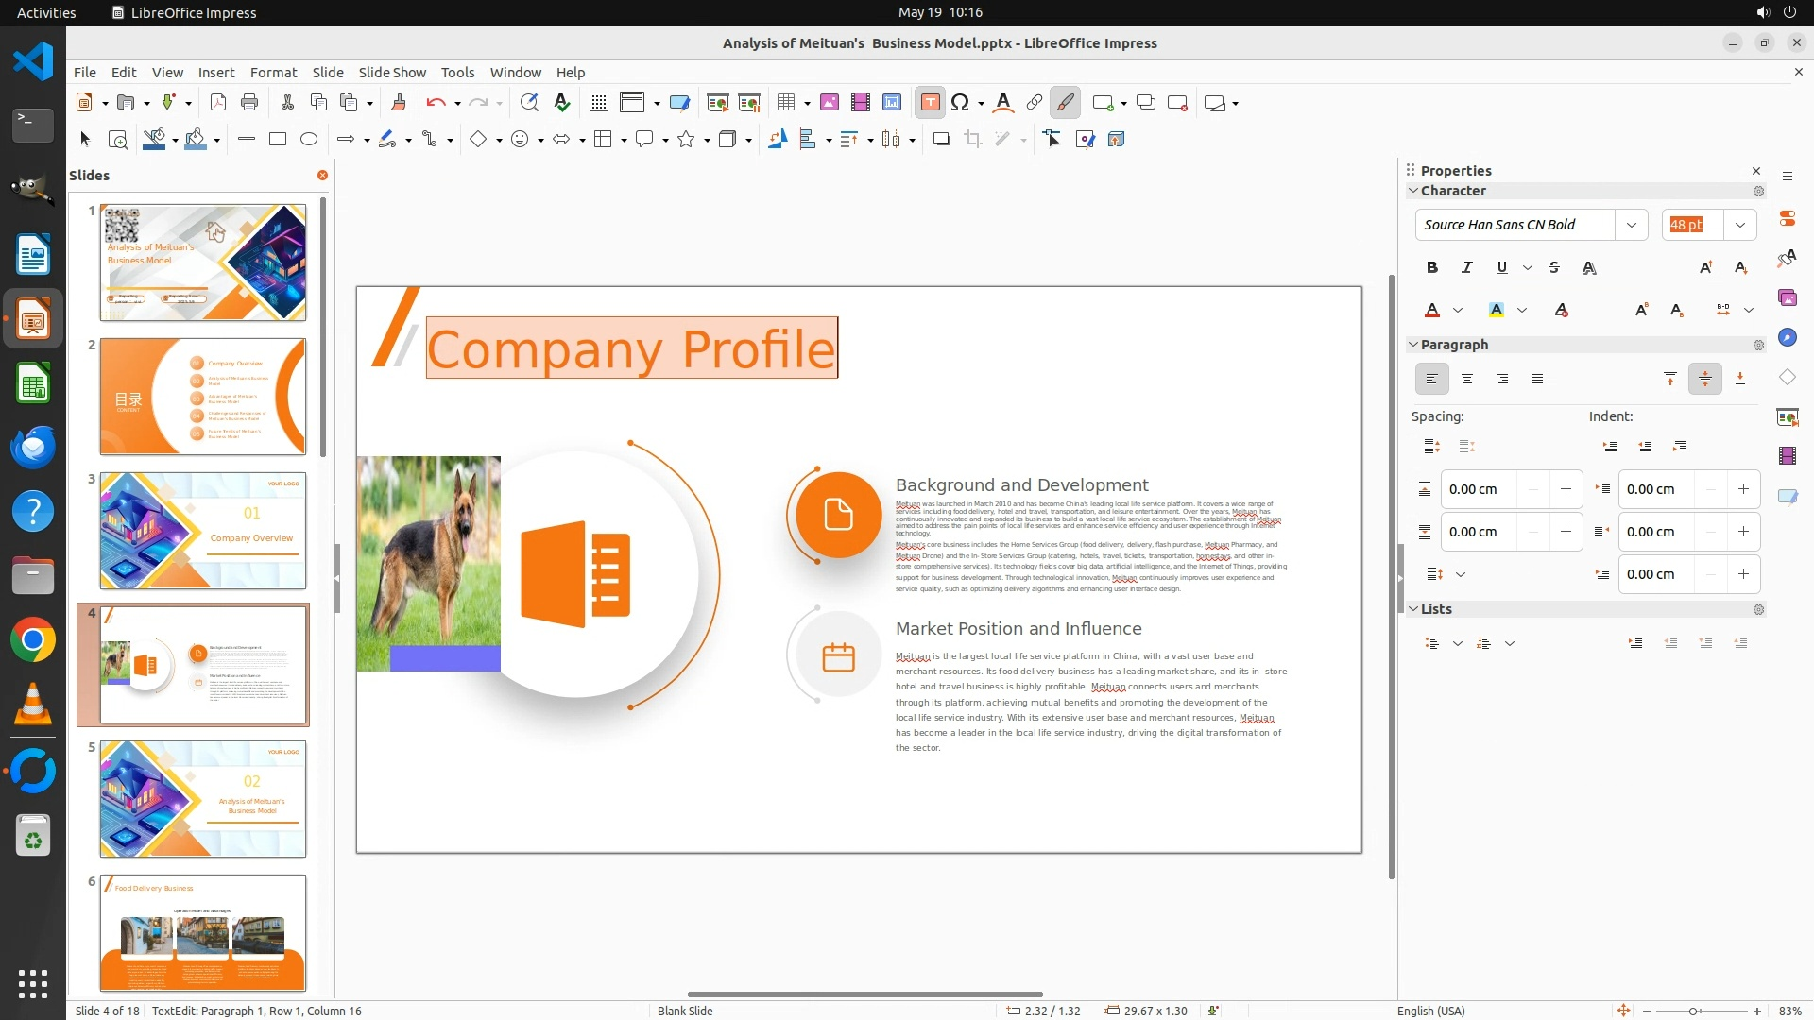Toggle Italic formatting in sidebar
The height and width of the screenshot is (1020, 1814).
pos(1467,267)
